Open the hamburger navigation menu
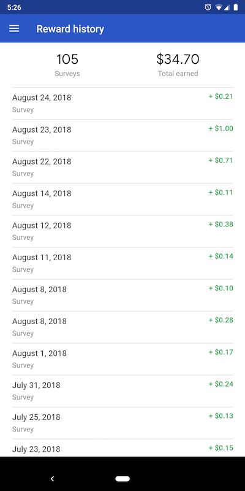This screenshot has width=245, height=491. coord(14,29)
